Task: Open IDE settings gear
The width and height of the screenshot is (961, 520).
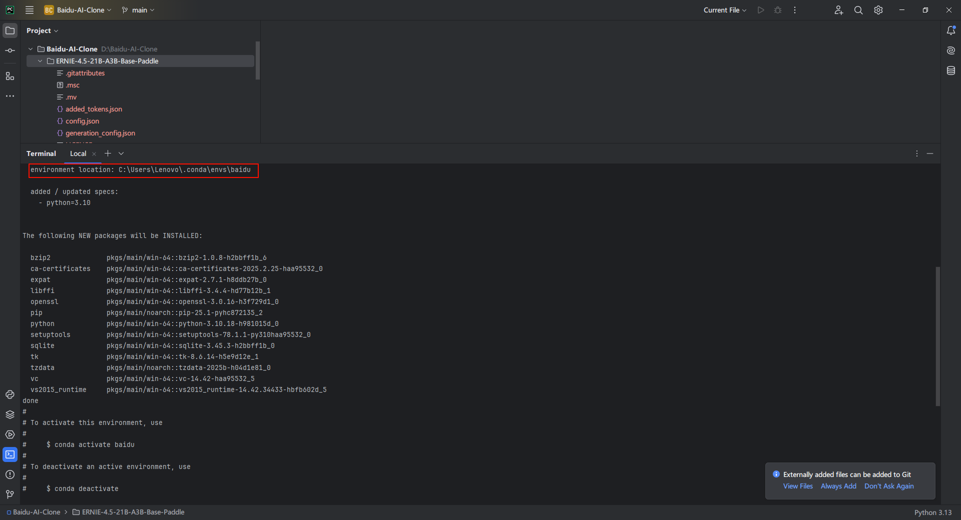Action: (878, 10)
